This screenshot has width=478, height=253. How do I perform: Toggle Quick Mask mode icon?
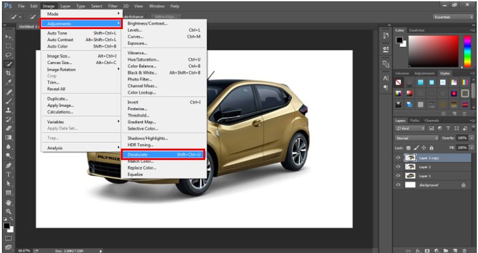[8, 238]
